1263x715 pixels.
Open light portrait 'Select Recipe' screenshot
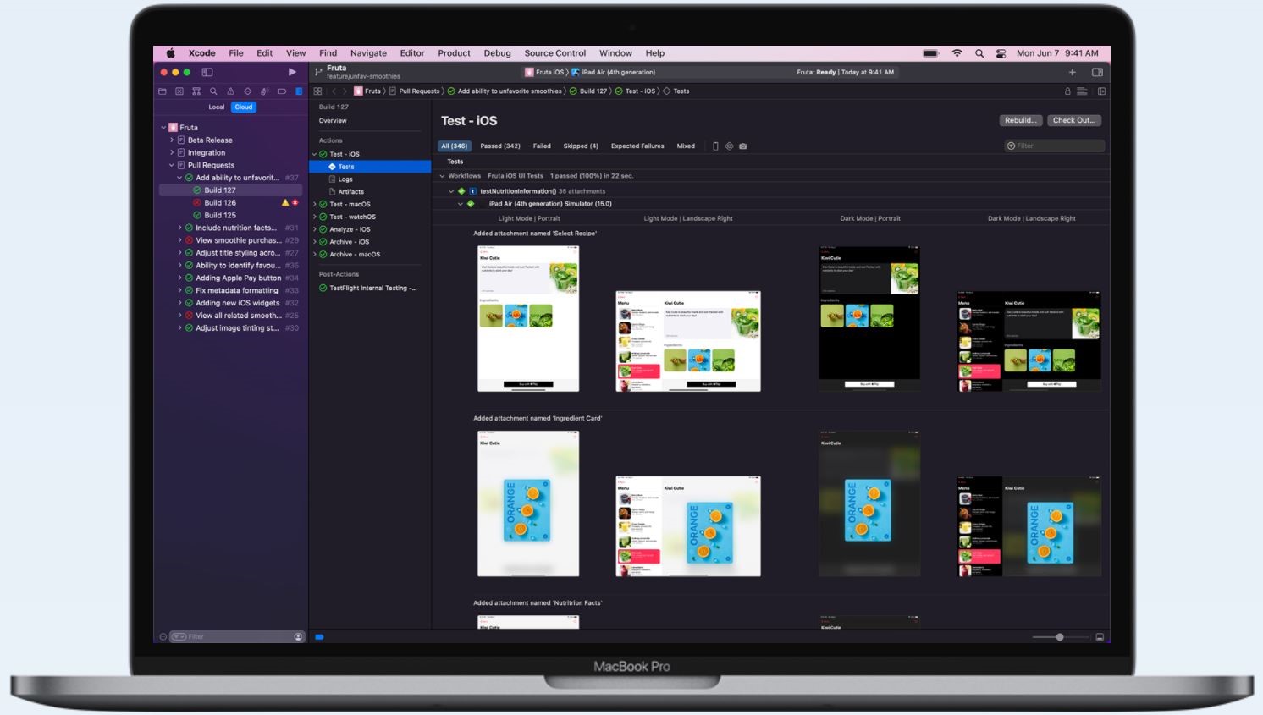tap(528, 318)
